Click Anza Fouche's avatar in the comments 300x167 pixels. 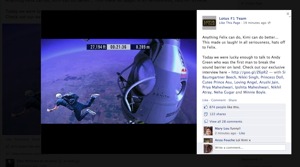[x=208, y=141]
